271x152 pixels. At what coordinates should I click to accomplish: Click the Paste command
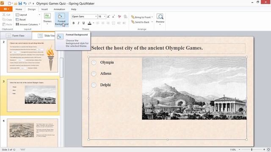pyautogui.click(x=7, y=24)
